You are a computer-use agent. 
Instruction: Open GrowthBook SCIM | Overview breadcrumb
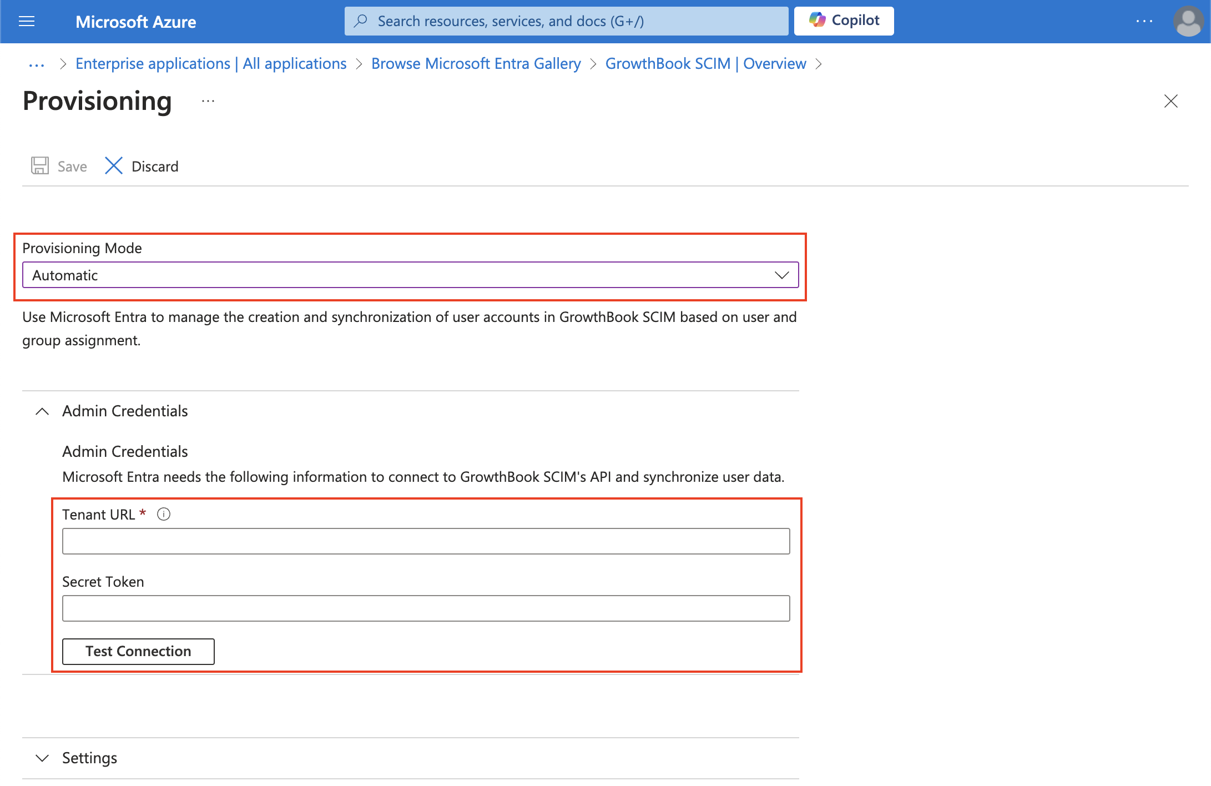705,64
